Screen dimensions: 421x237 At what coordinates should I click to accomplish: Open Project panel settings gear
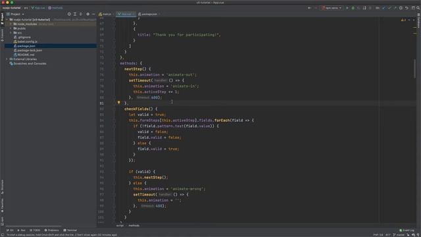[87, 14]
